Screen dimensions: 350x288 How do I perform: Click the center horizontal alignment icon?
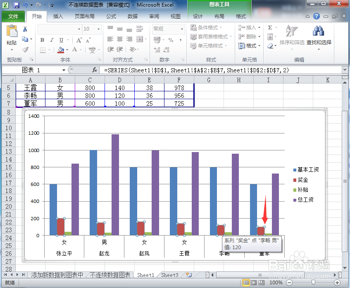click(120, 39)
